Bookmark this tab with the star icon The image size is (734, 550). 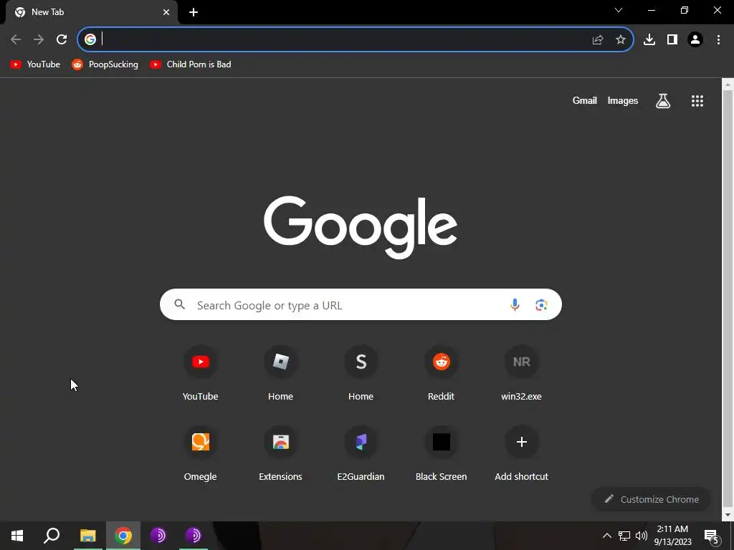(x=620, y=40)
